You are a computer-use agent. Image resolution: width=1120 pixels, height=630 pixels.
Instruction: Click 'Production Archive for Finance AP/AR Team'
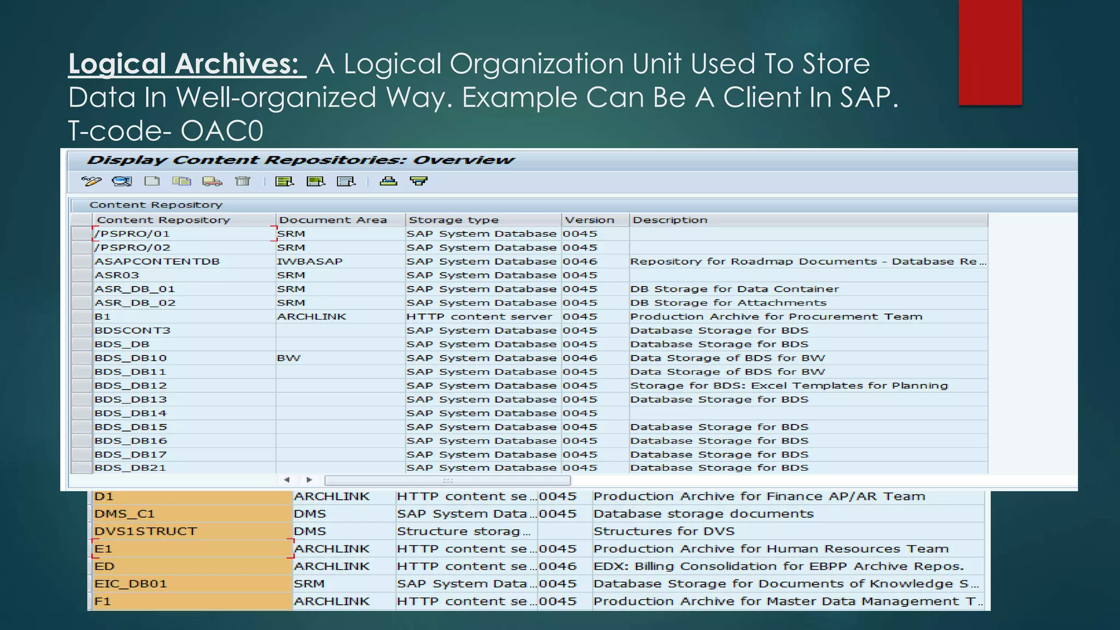[x=760, y=496]
